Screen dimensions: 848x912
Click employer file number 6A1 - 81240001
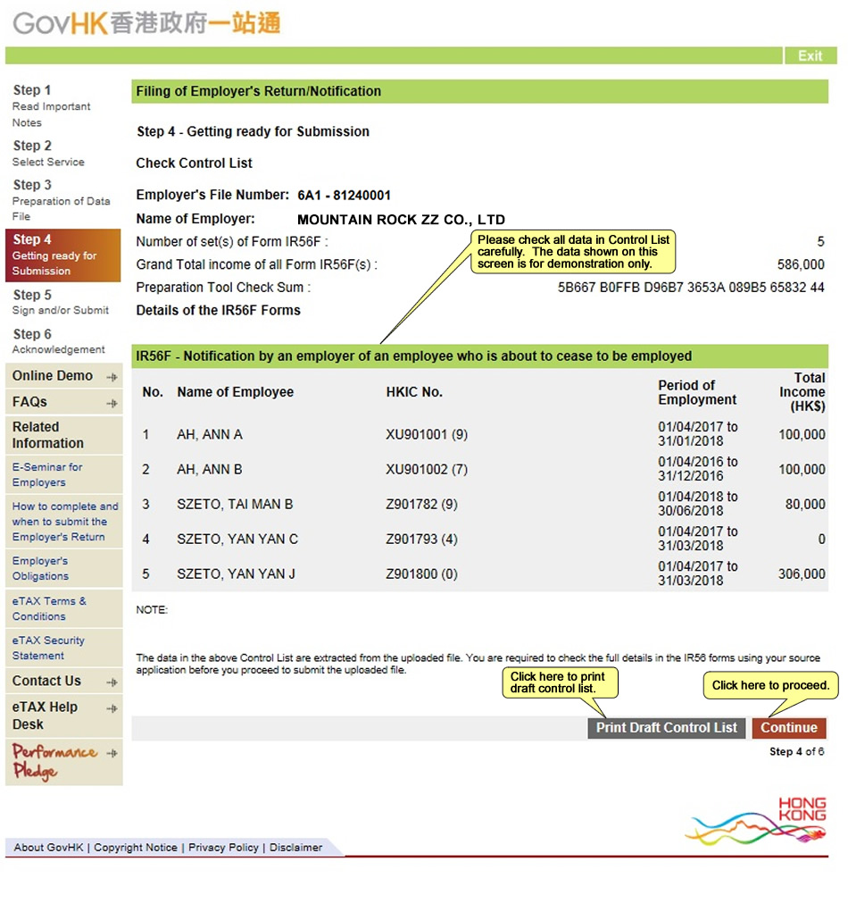[344, 196]
